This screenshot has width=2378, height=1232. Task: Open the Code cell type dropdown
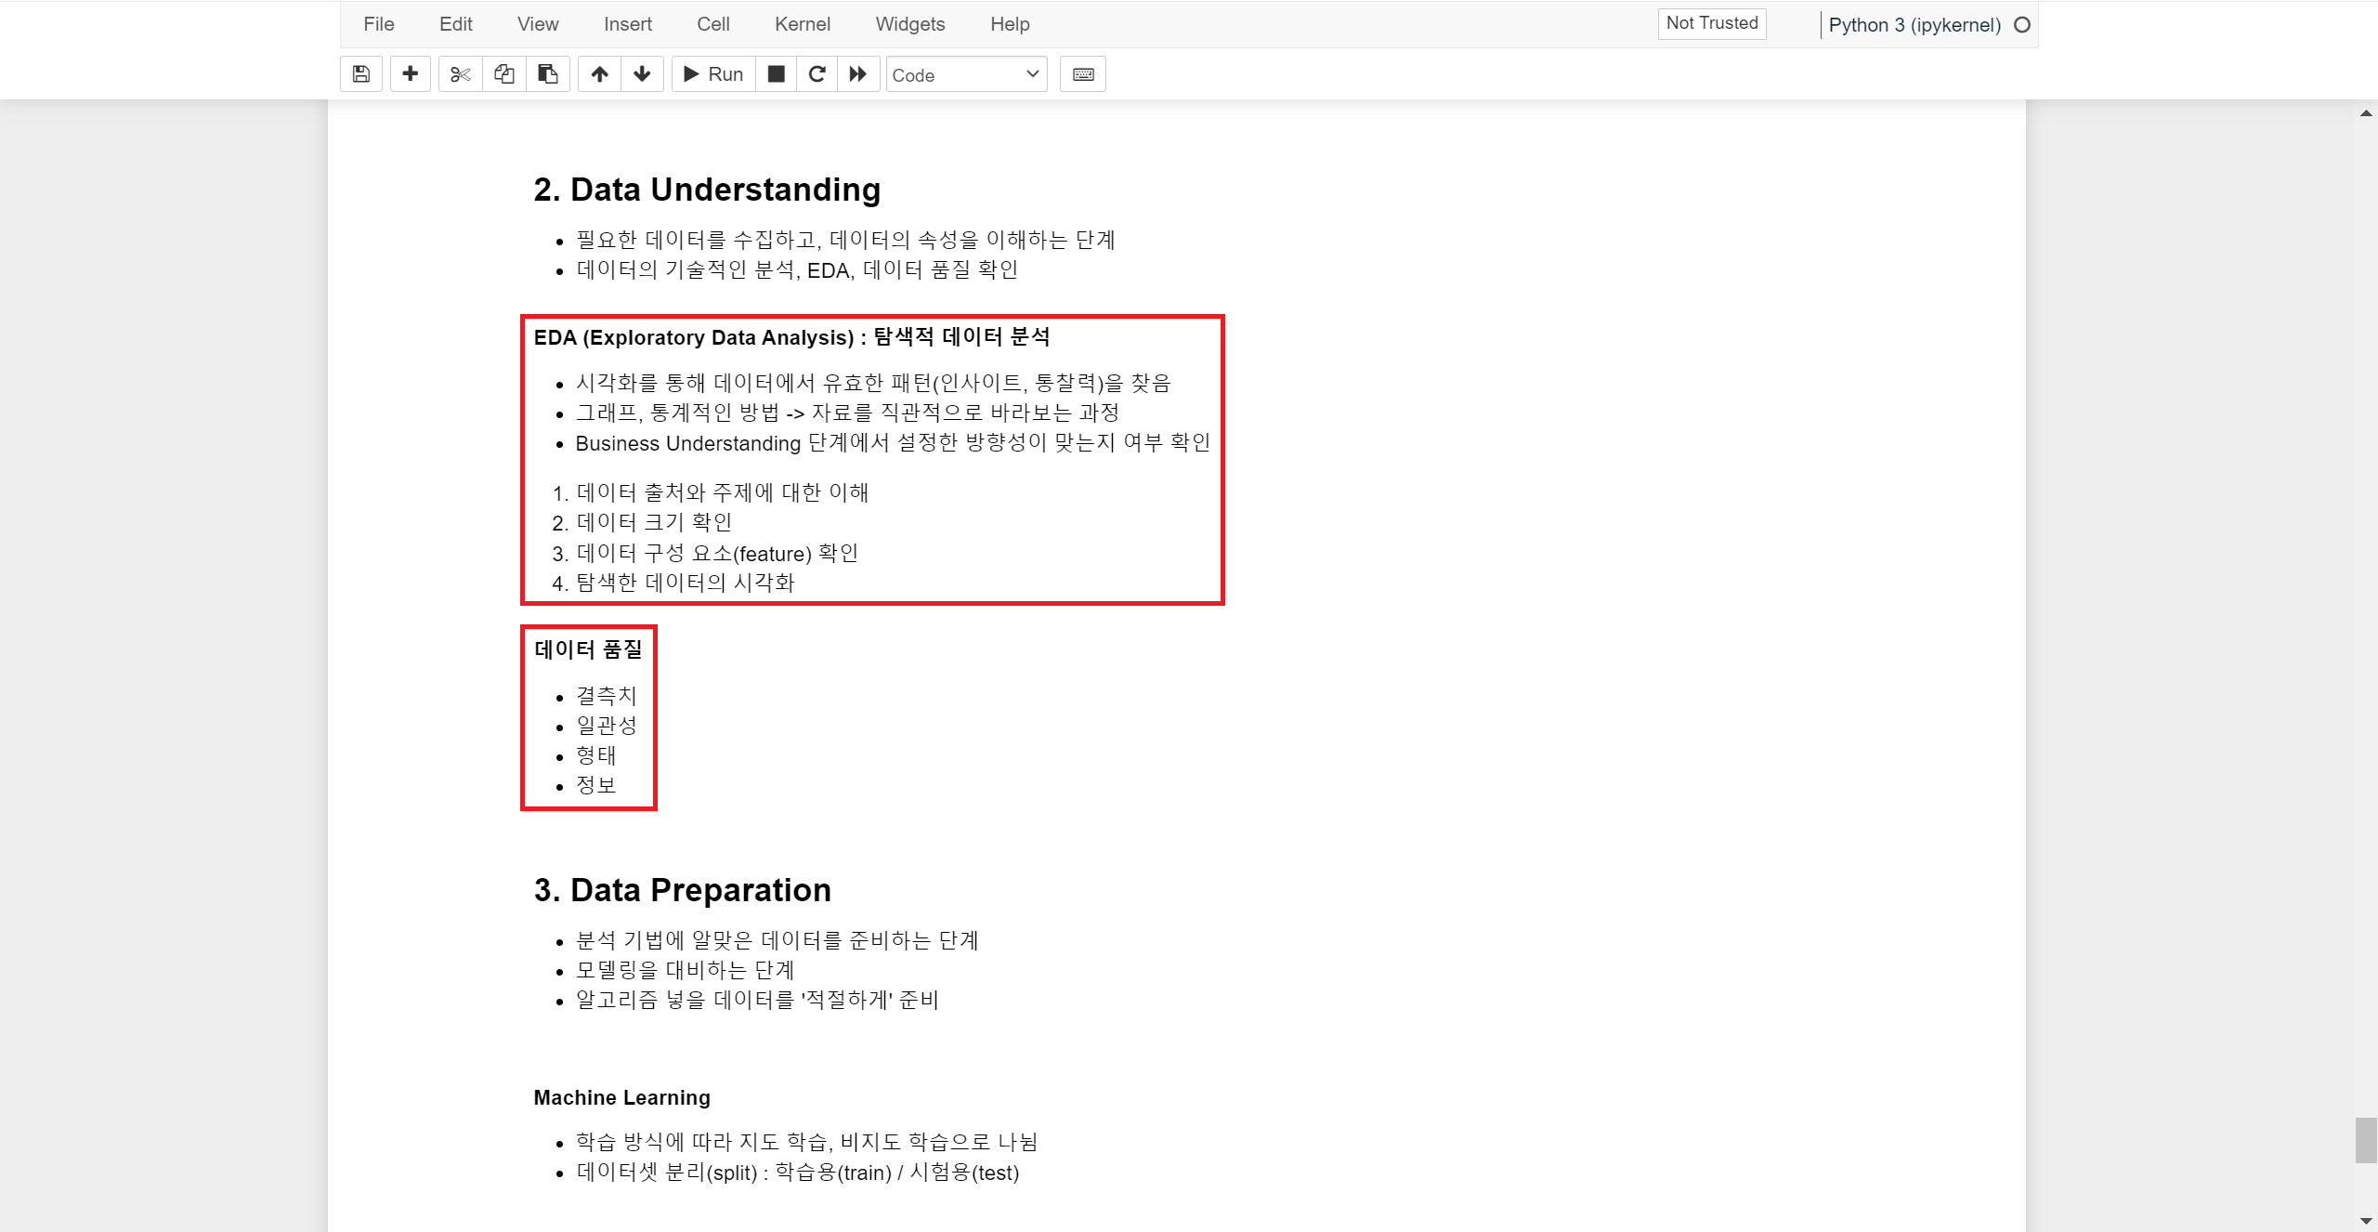966,74
